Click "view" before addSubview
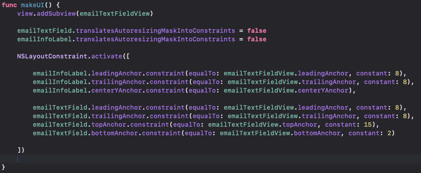The image size is (421, 173). 25,13
